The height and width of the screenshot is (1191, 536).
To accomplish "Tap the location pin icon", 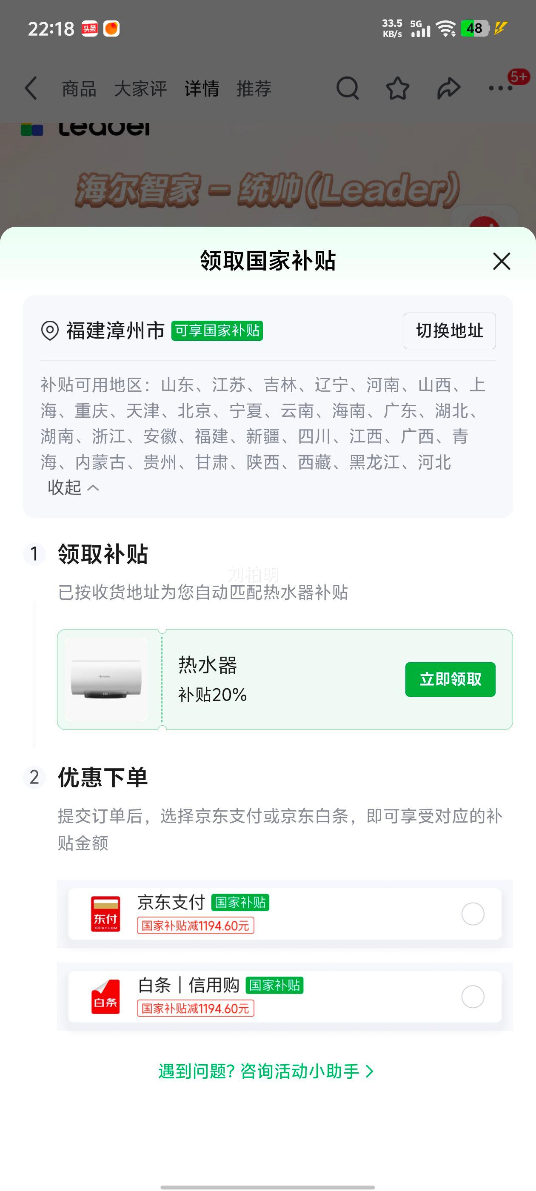I will click(x=50, y=331).
